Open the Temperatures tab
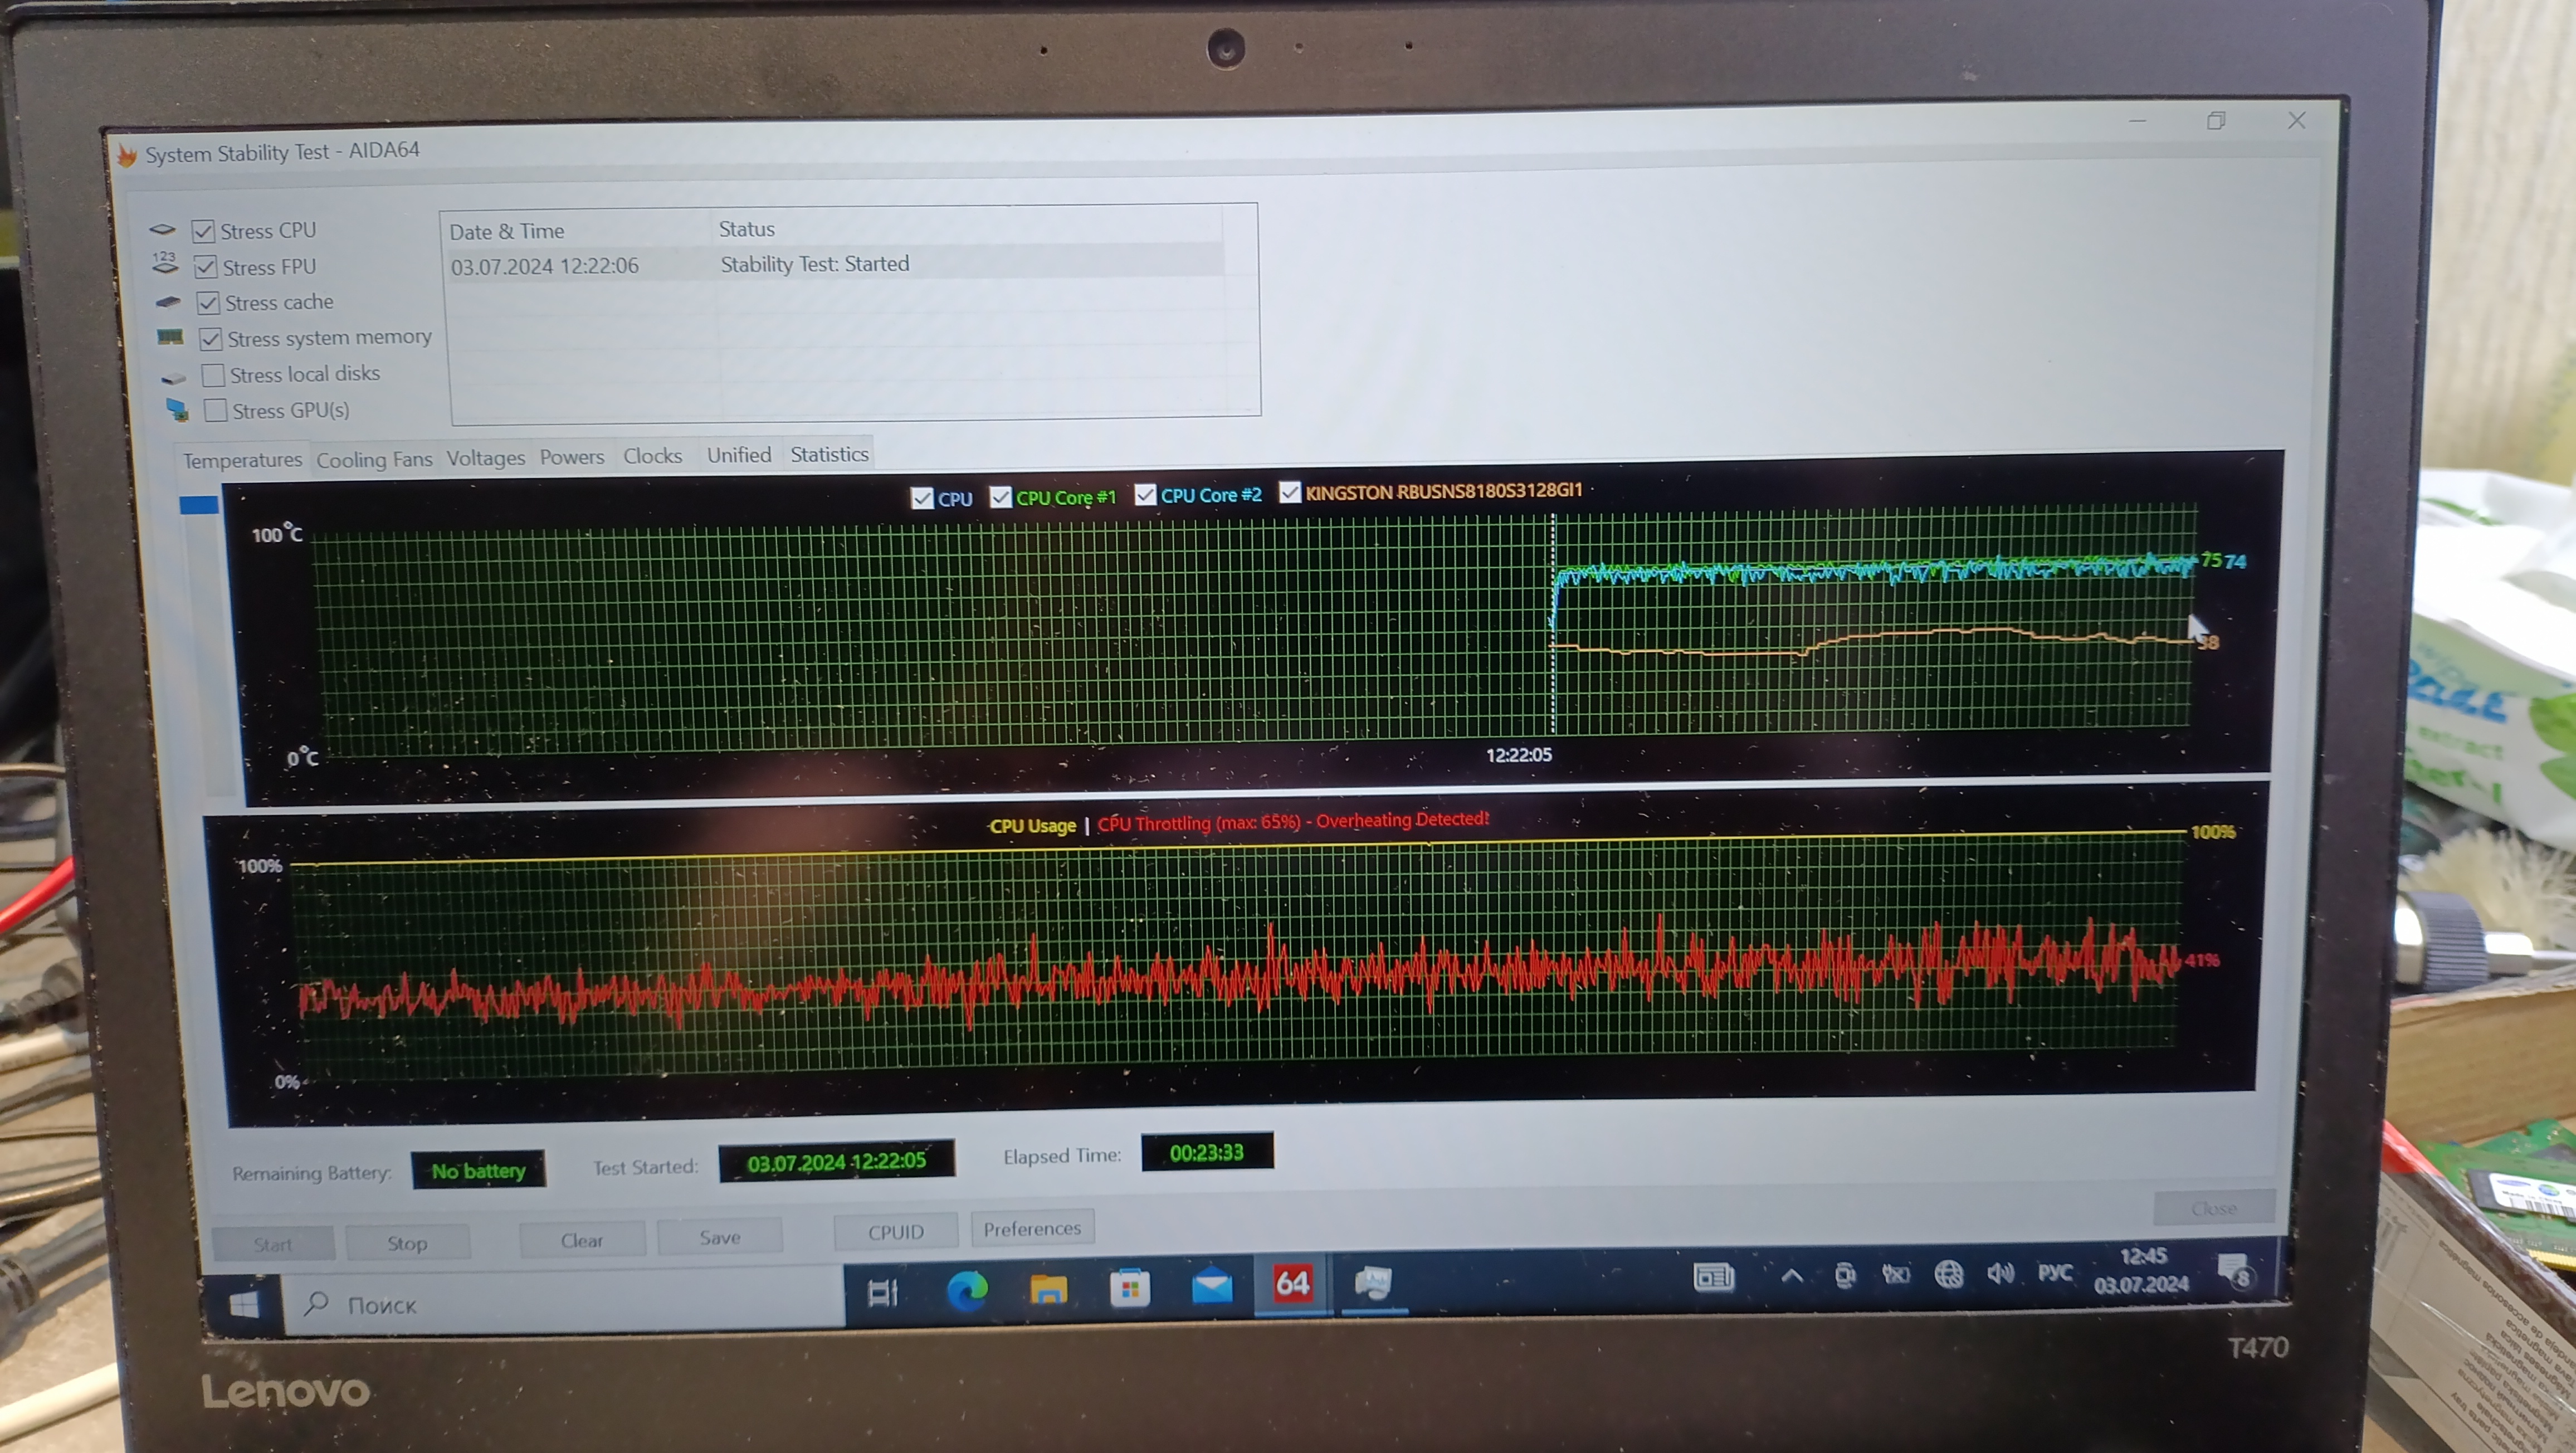Image resolution: width=2576 pixels, height=1453 pixels. [242, 460]
